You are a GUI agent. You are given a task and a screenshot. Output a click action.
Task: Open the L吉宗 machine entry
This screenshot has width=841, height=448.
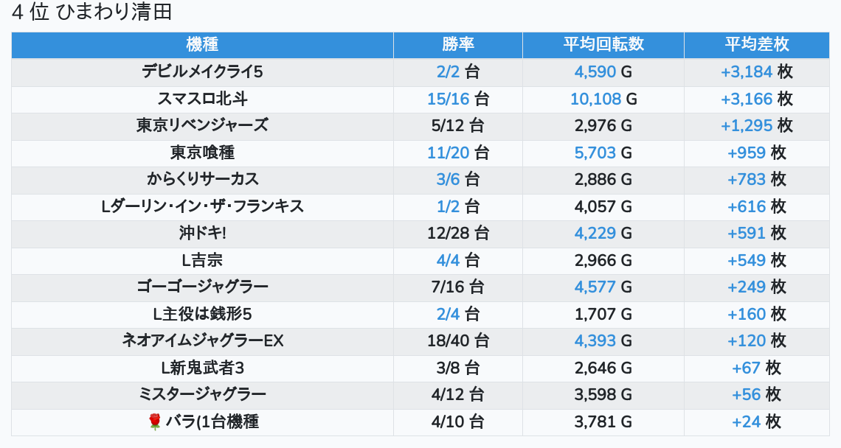coord(202,260)
